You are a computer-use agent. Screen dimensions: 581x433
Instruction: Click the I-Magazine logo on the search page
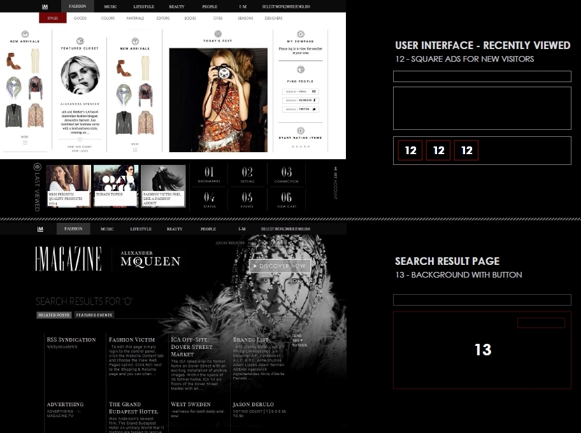(69, 259)
